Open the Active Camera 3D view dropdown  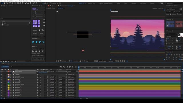pos(103,61)
